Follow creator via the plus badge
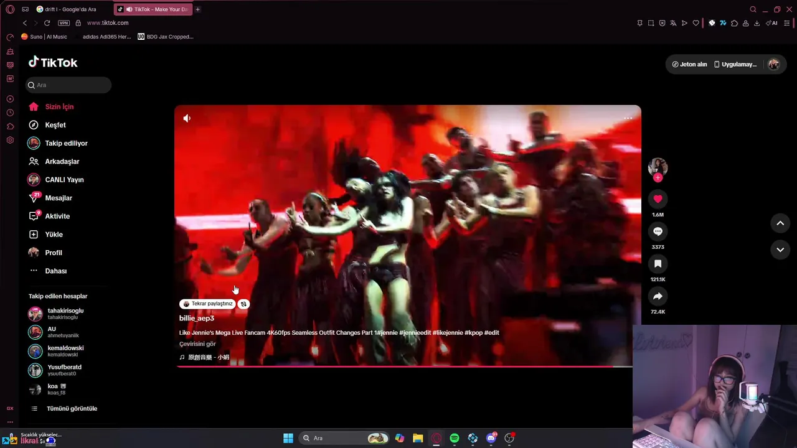 pyautogui.click(x=658, y=178)
